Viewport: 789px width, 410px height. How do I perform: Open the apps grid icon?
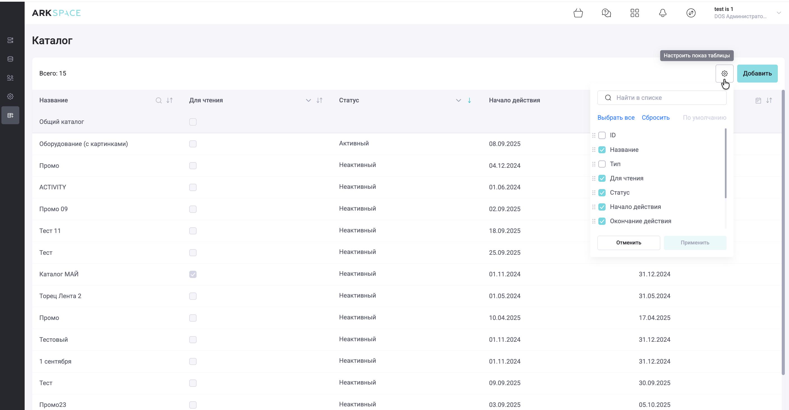point(635,13)
